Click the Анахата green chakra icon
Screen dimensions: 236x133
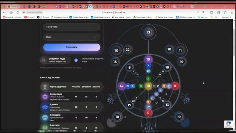pos(45,127)
